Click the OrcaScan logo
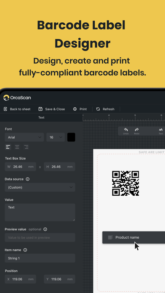The height and width of the screenshot is (293, 165). [17, 98]
